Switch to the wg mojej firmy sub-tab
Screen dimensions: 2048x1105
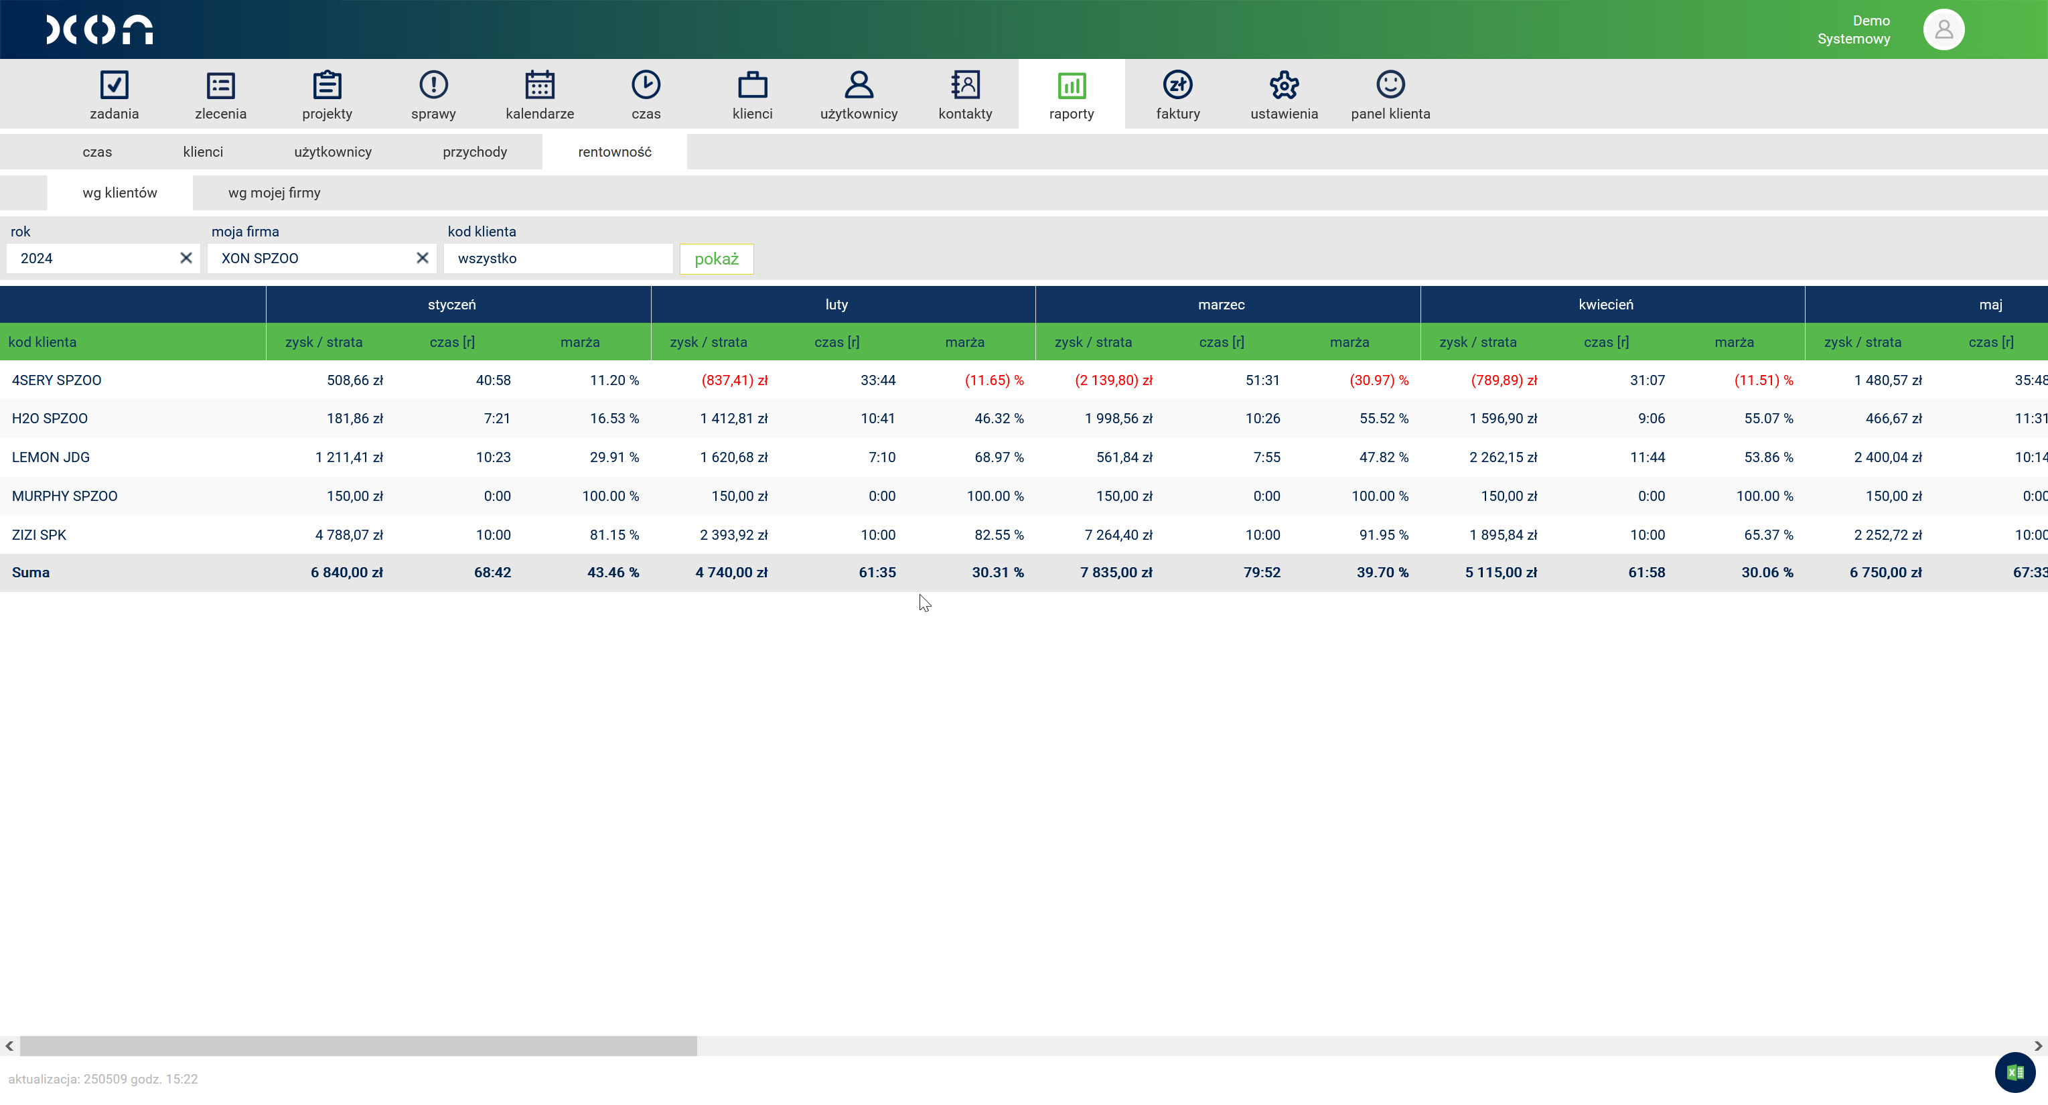coord(275,193)
